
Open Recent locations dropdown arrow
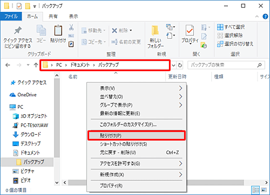tap(28, 65)
